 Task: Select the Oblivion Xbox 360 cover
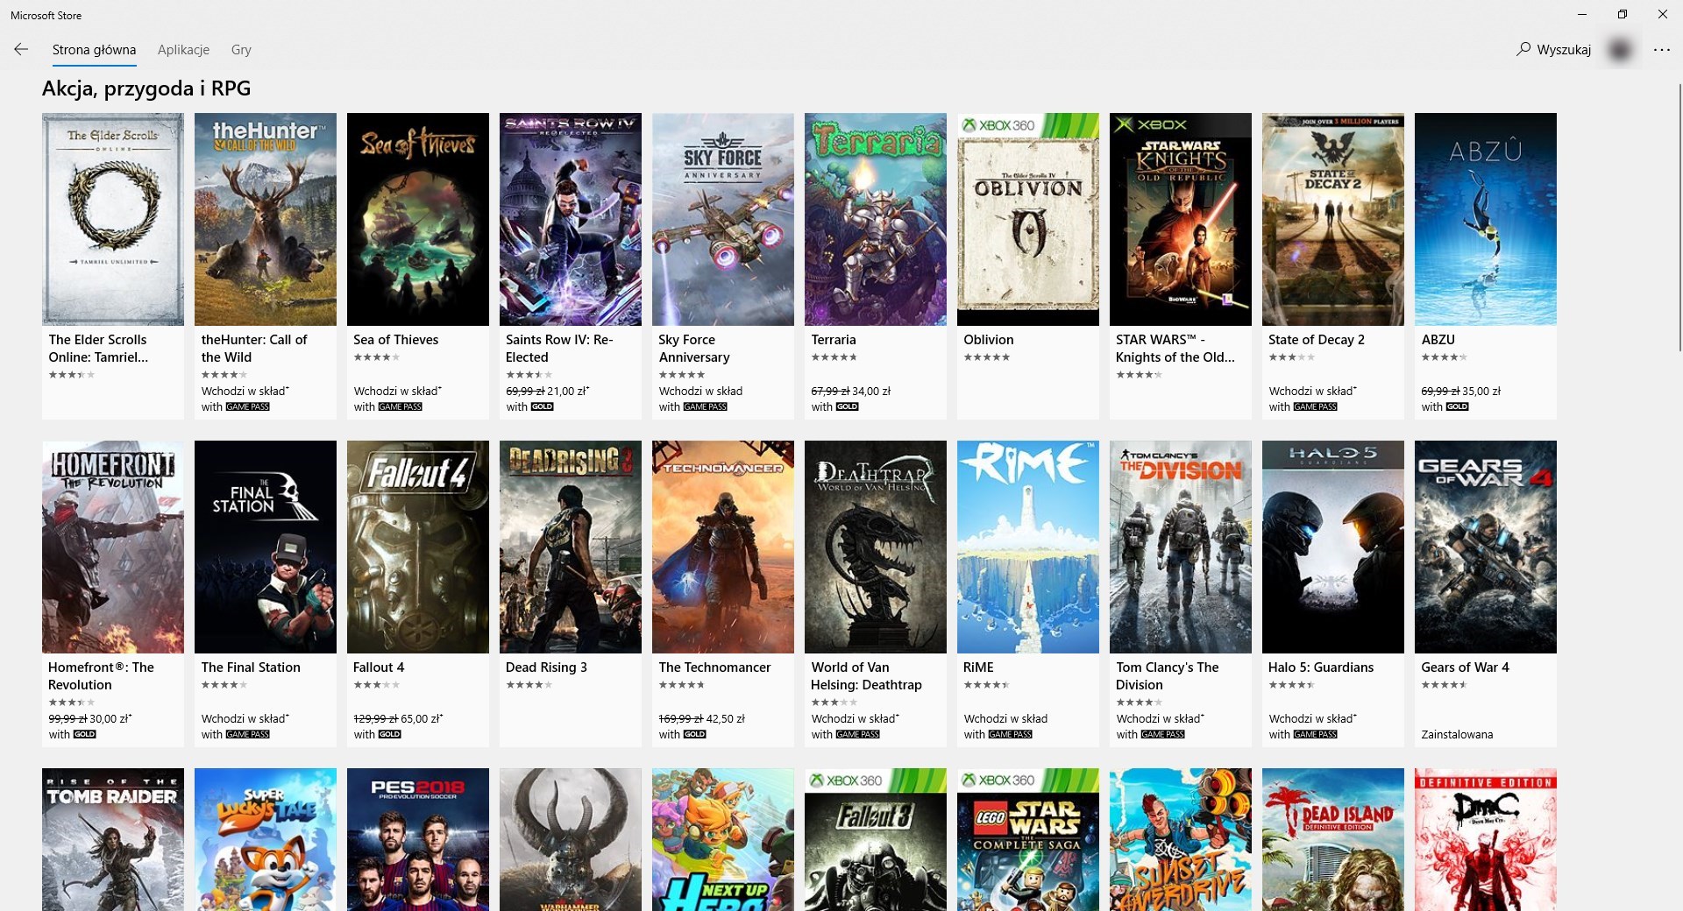pyautogui.click(x=1028, y=219)
